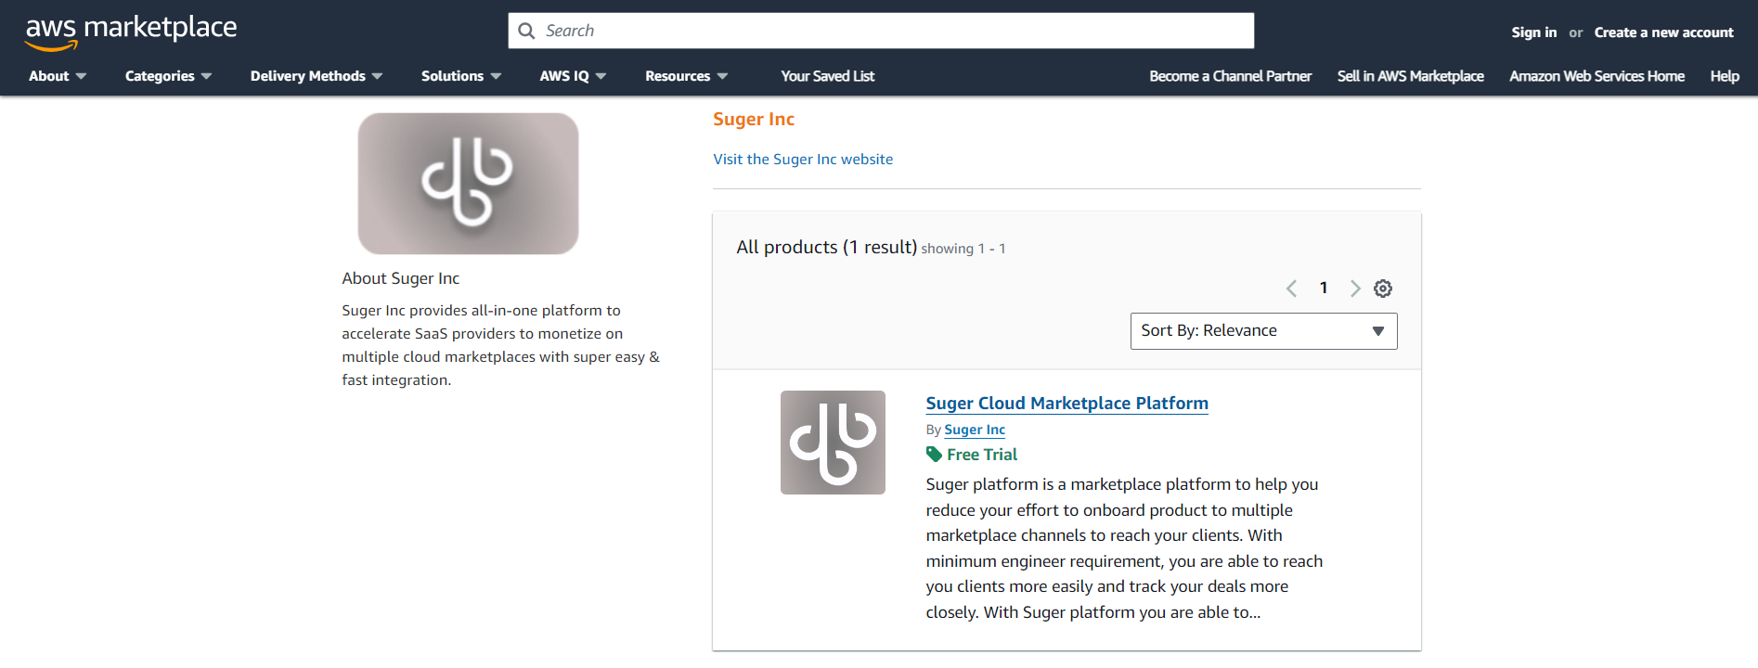Click the Suger Inc seller link under the product
Screen dimensions: 1758x668
975,430
